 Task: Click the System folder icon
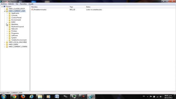tap(10, 38)
